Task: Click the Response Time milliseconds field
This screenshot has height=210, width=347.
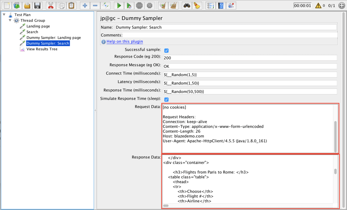Action: pyautogui.click(x=250, y=92)
